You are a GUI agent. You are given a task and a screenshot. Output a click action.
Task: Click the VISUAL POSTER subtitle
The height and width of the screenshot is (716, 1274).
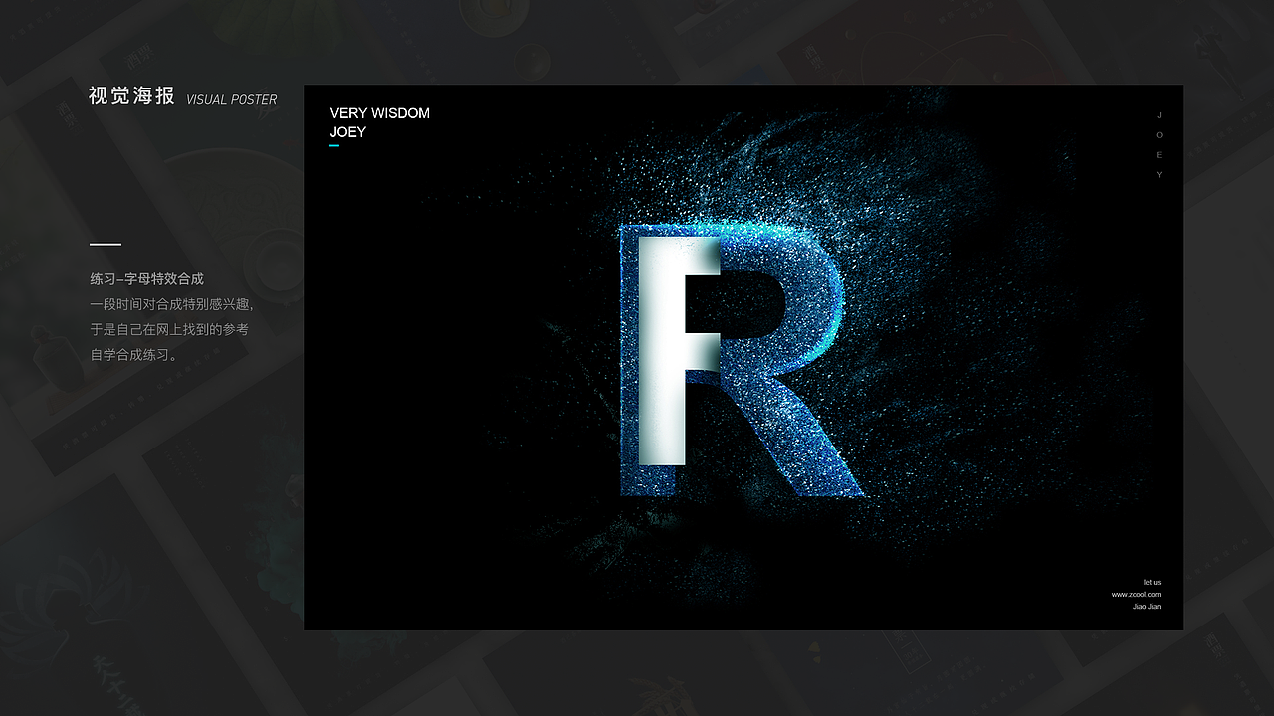[x=232, y=100]
